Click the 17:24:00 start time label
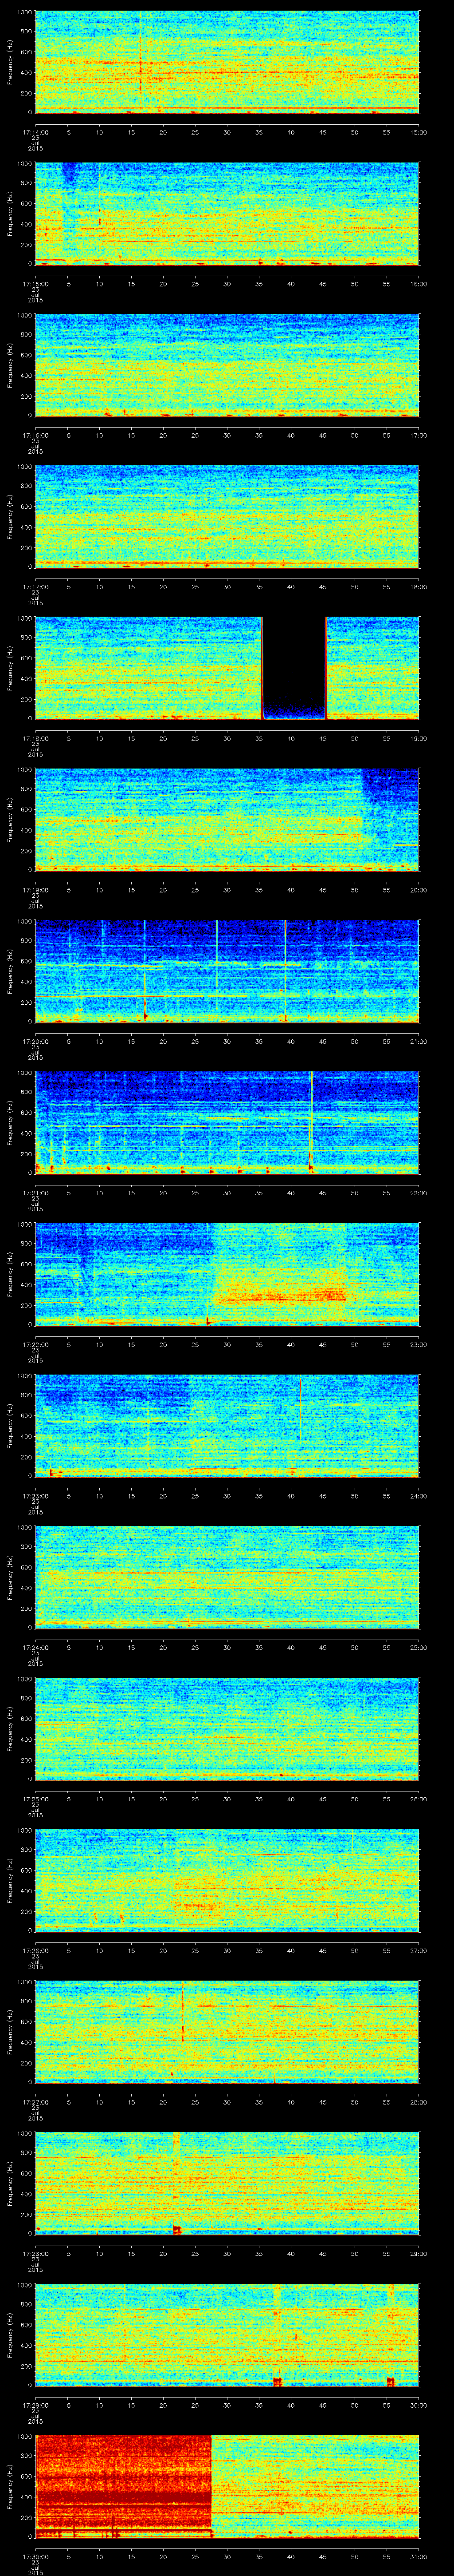Image resolution: width=454 pixels, height=2576 pixels. [35, 1647]
